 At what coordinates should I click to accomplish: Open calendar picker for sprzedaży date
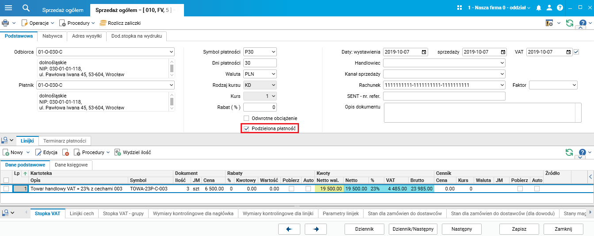(503, 52)
